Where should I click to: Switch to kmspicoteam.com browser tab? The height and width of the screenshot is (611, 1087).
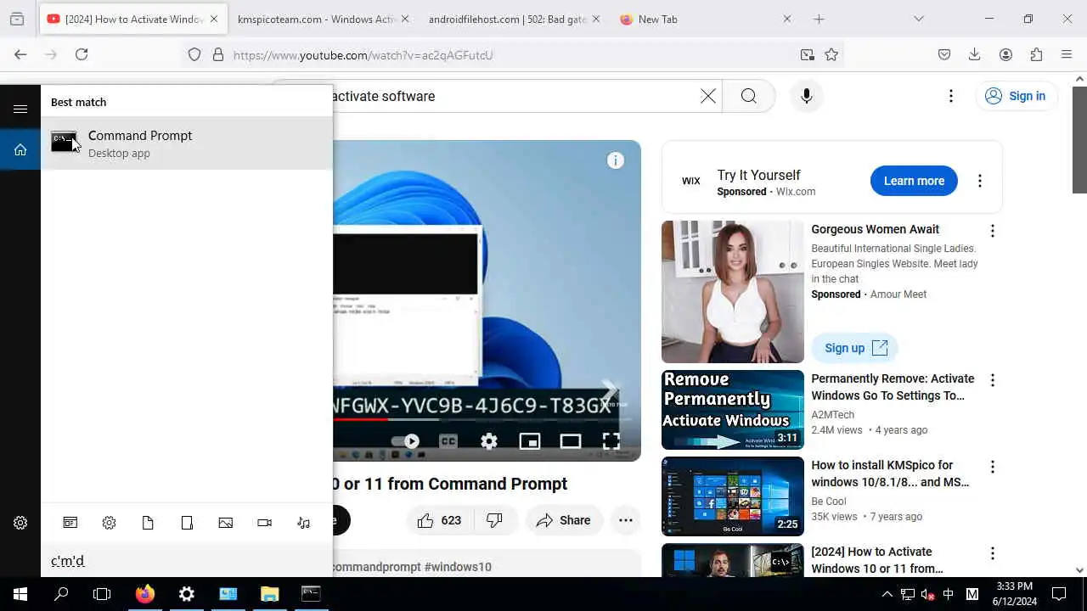[x=316, y=19]
